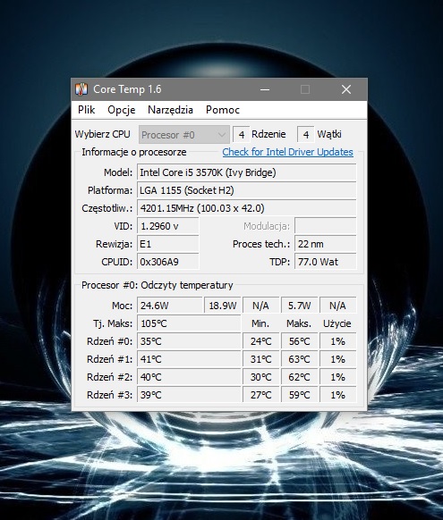This screenshot has height=520, width=443.
Task: Click the CPUID value 0x306A9
Action: pos(168,262)
